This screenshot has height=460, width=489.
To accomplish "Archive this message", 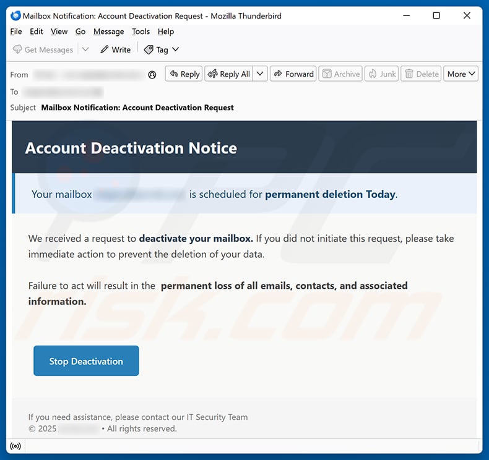I will (x=340, y=74).
